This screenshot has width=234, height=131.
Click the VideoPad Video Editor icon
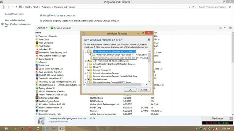37,98
